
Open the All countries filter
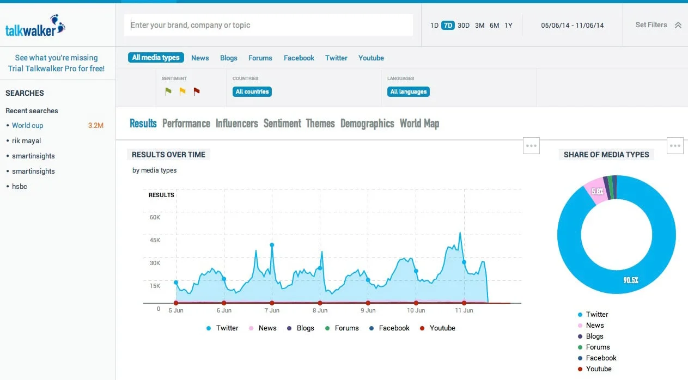coord(252,91)
